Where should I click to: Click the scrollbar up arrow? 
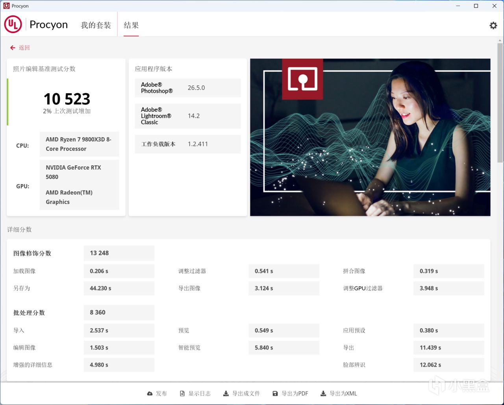pyautogui.click(x=500, y=40)
